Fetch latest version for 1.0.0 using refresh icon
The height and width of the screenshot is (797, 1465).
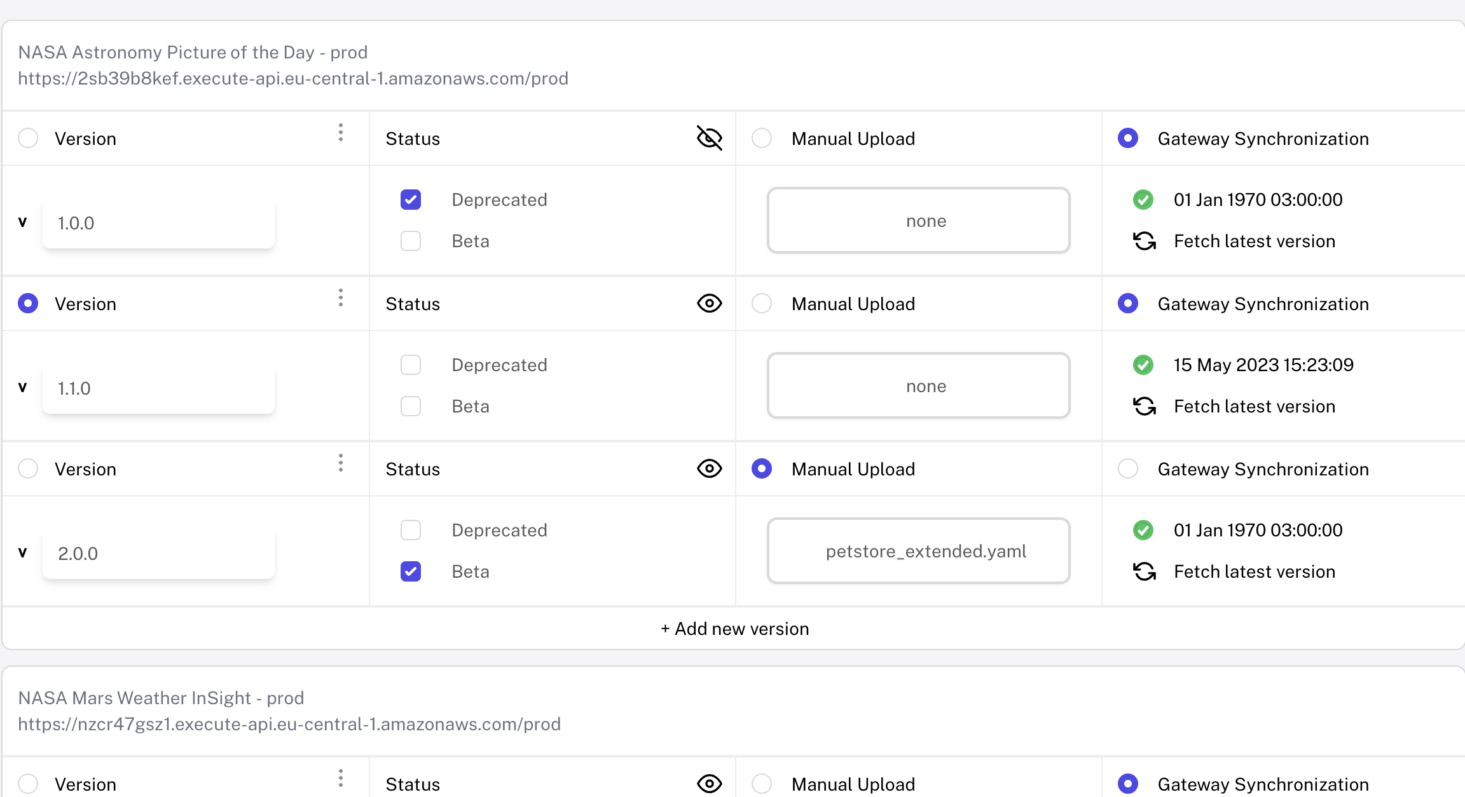coord(1145,241)
